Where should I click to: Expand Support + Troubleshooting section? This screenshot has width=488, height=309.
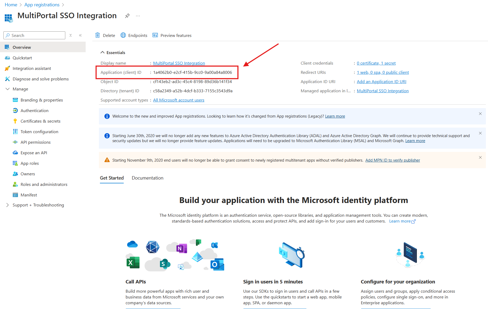pos(7,205)
